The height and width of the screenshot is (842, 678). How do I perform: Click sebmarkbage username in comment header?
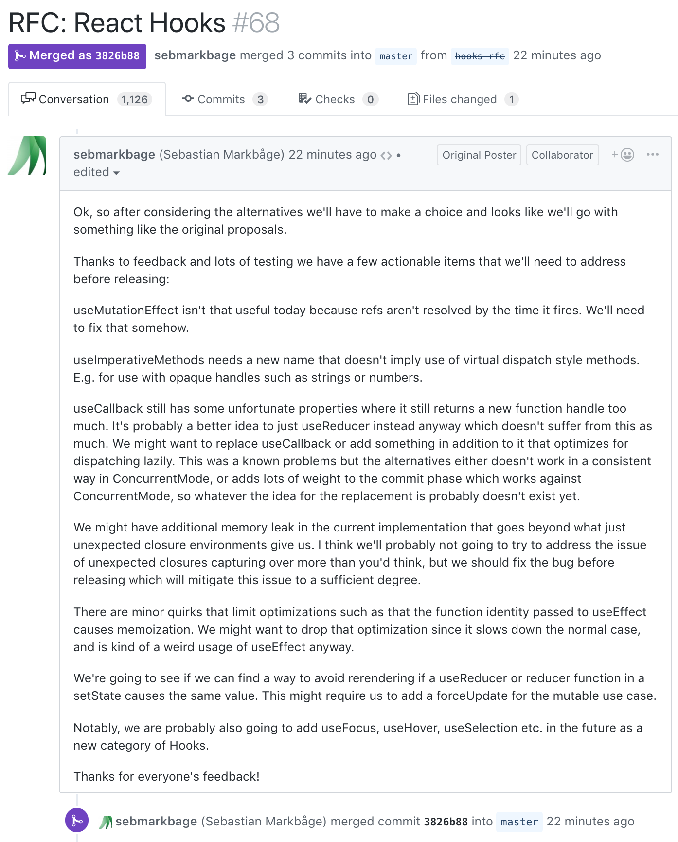click(x=114, y=154)
